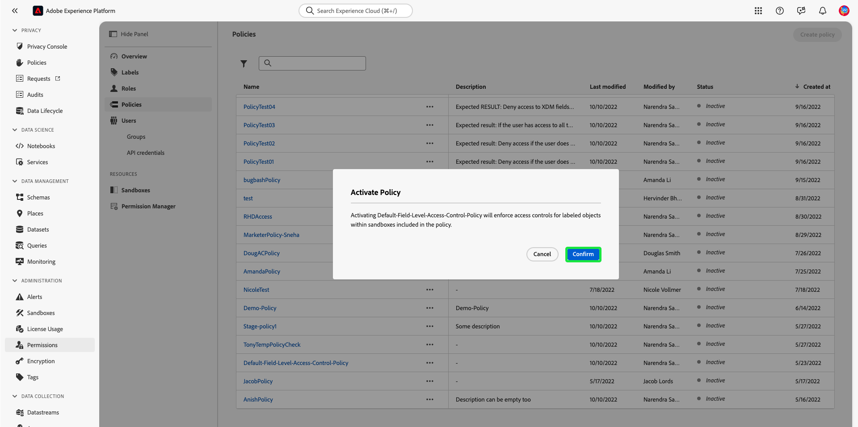Select the Datasets sidebar item
The height and width of the screenshot is (427, 858).
pos(38,229)
